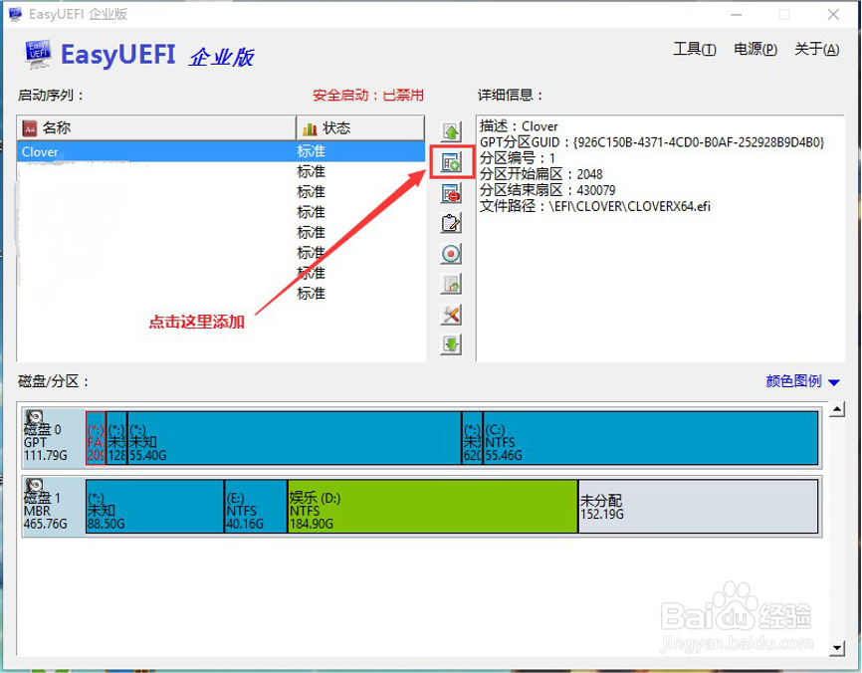
Task: Click the add new boot entry icon
Action: [x=451, y=161]
